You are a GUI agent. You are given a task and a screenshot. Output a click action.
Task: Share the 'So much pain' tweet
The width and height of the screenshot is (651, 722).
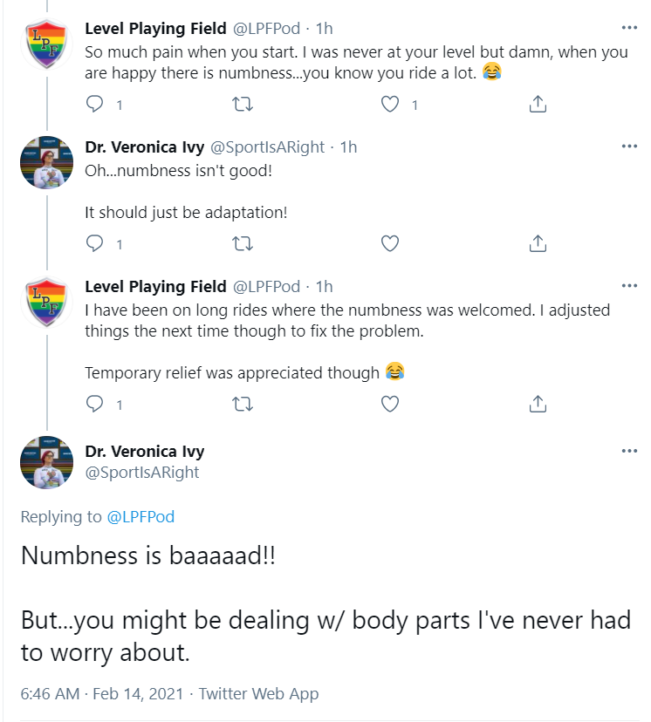(538, 104)
